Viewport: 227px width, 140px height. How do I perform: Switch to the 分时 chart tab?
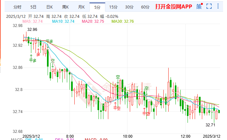(x=17, y=7)
